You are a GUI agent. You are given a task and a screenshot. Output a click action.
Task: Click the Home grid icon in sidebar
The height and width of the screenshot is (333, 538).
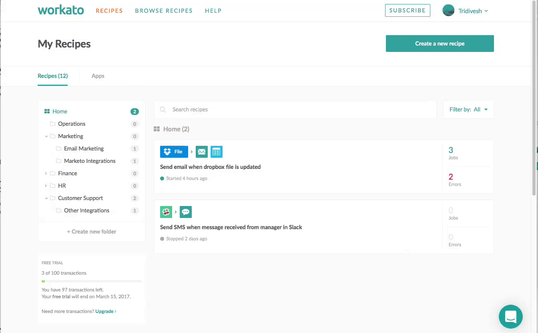pos(47,111)
